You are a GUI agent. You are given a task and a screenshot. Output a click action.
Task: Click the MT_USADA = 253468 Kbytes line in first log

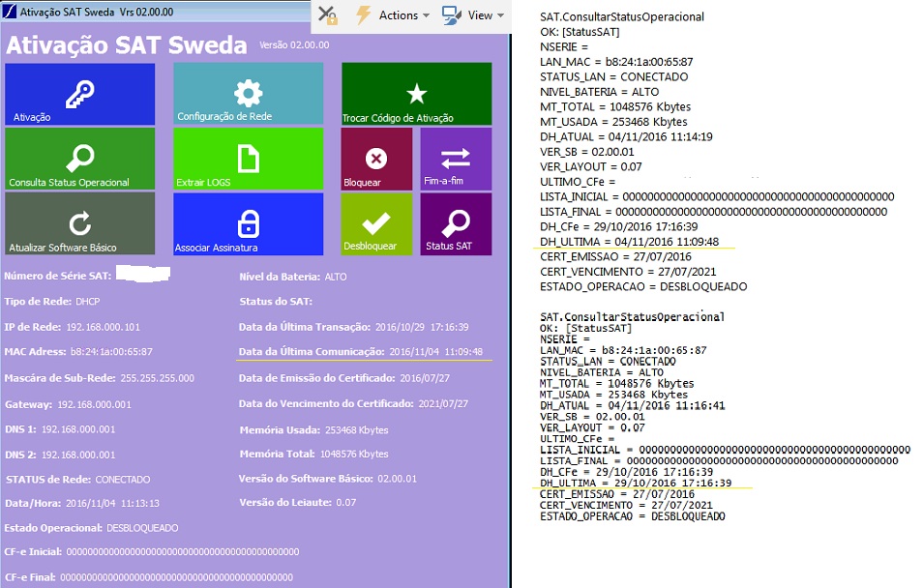pos(613,122)
